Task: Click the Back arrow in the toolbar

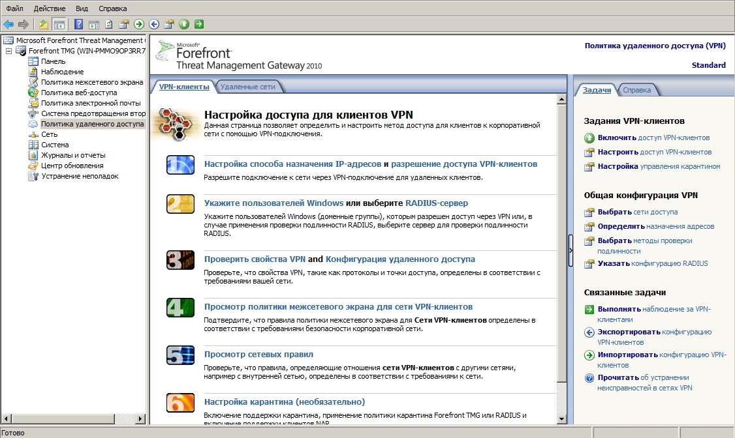Action: click(8, 24)
